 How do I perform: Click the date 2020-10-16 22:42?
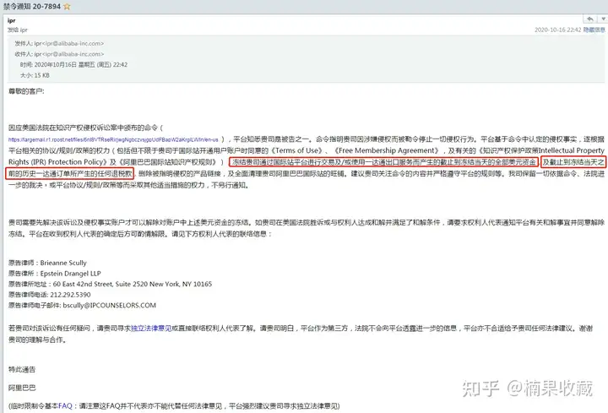pos(557,30)
